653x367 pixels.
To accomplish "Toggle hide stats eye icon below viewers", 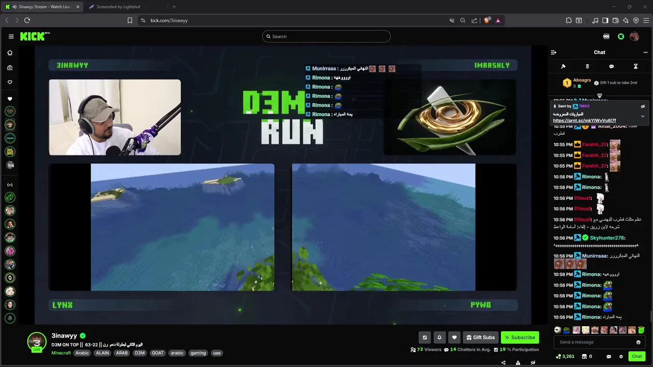I will click(x=533, y=363).
